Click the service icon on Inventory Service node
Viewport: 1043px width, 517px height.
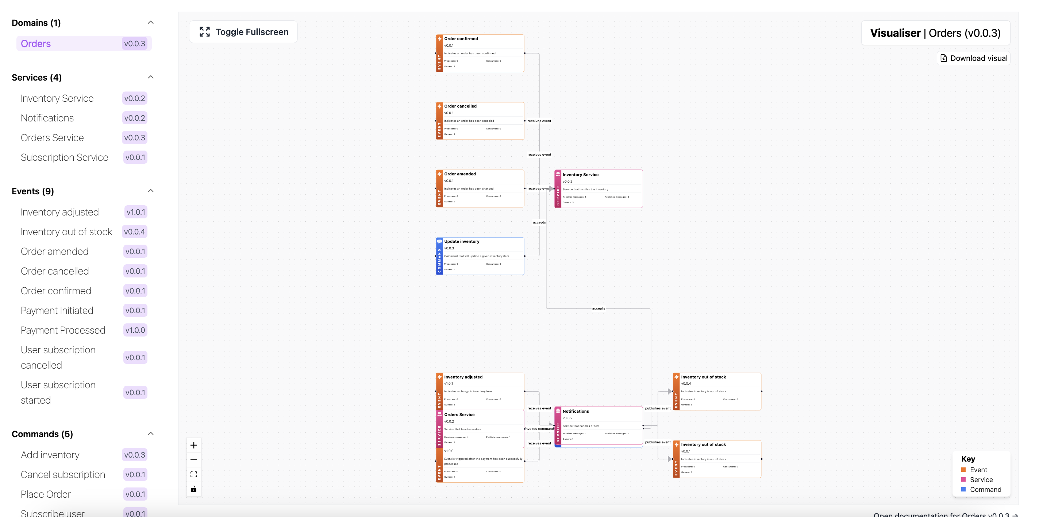click(558, 174)
